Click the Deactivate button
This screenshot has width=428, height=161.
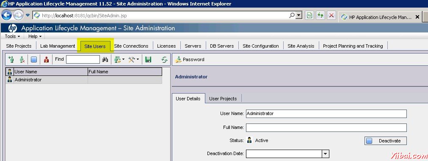[386, 141]
